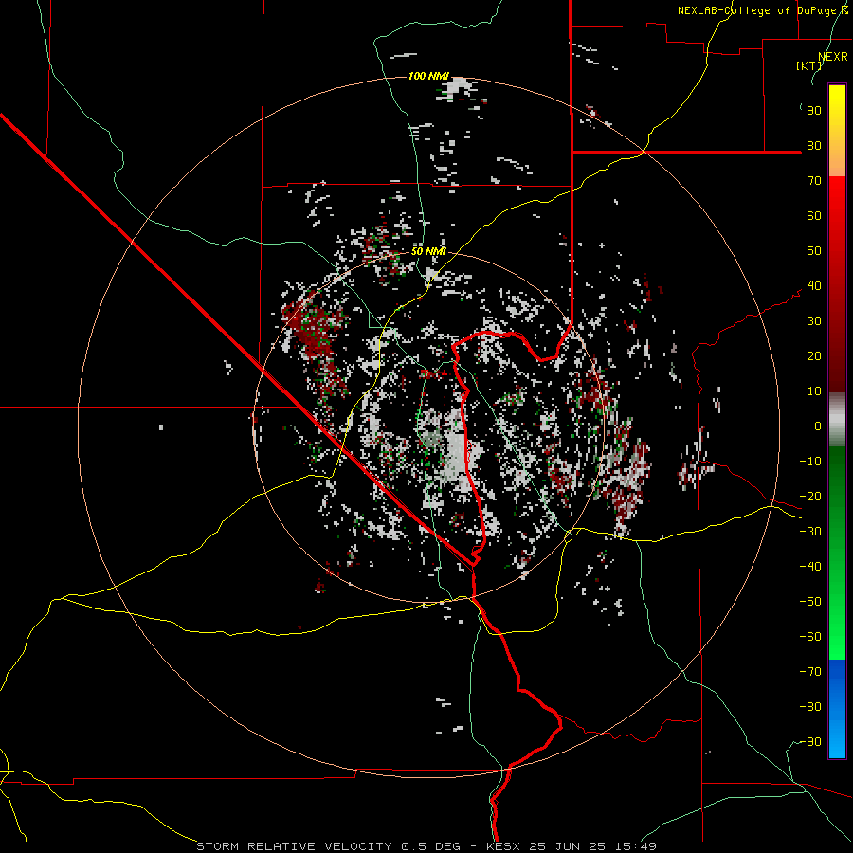This screenshot has height=853, width=853.
Task: Click the -40 value on velocity scale
Action: pos(810,567)
